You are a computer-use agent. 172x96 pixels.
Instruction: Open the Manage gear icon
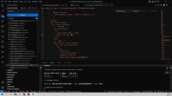2,87
